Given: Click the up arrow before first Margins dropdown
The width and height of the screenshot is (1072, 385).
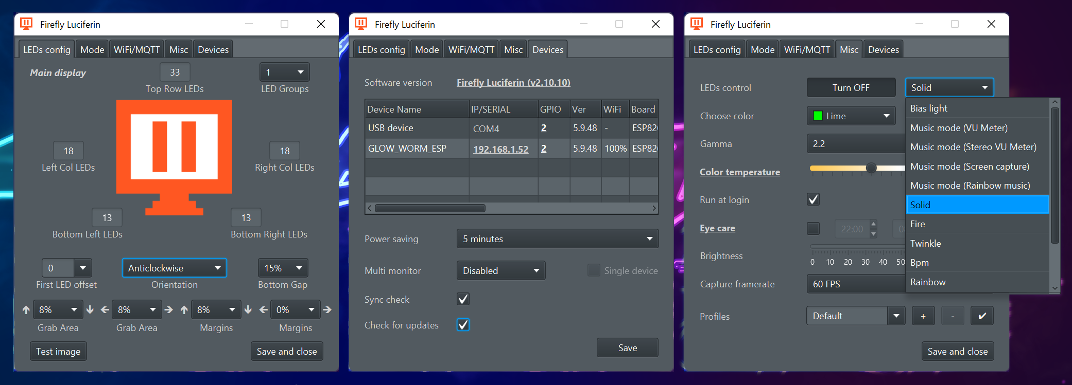Looking at the screenshot, I should (184, 310).
